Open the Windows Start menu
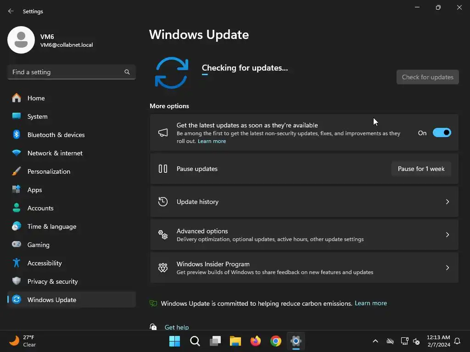Screen dimensions: 470x352 click(x=174, y=341)
